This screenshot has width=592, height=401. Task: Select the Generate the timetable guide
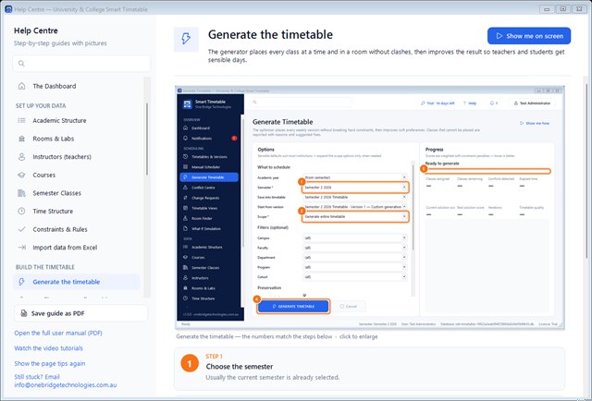pyautogui.click(x=77, y=282)
